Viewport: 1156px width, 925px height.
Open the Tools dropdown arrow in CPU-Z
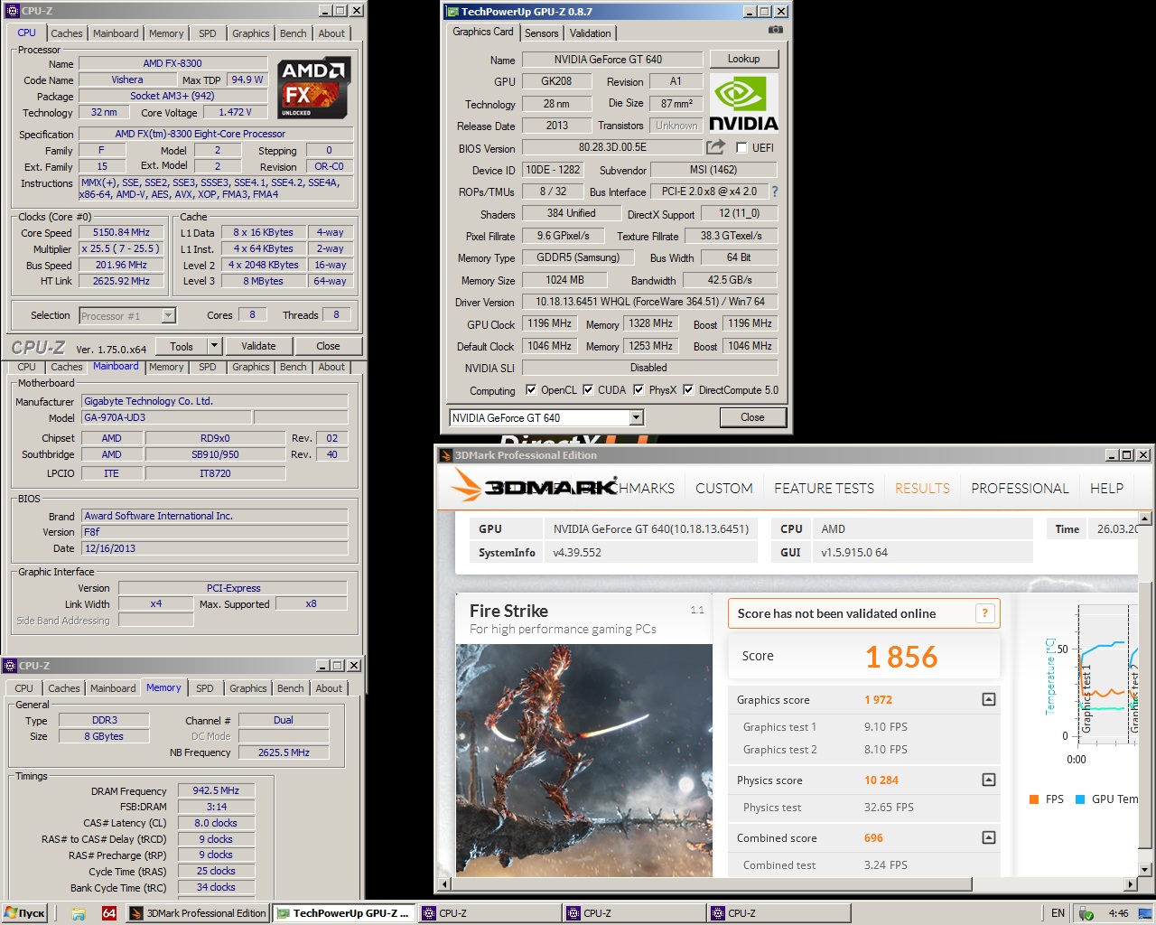[x=214, y=346]
